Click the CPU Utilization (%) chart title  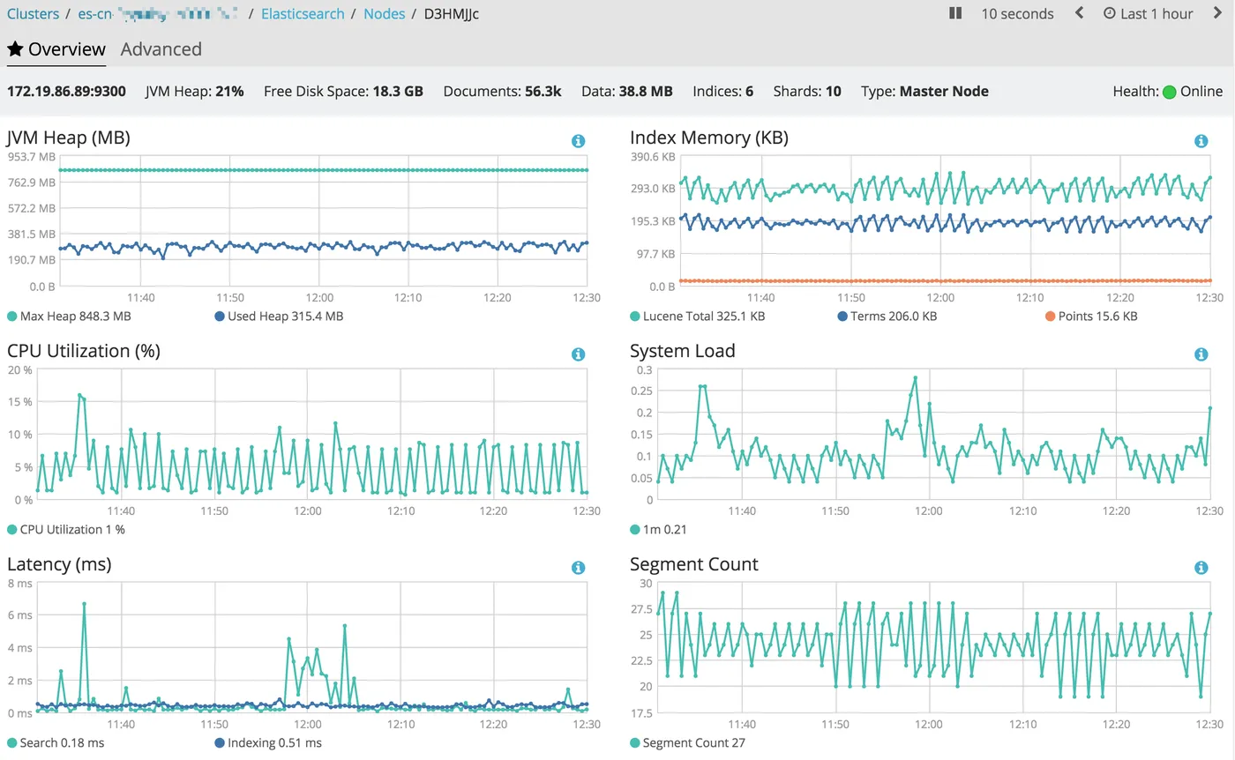pos(84,352)
